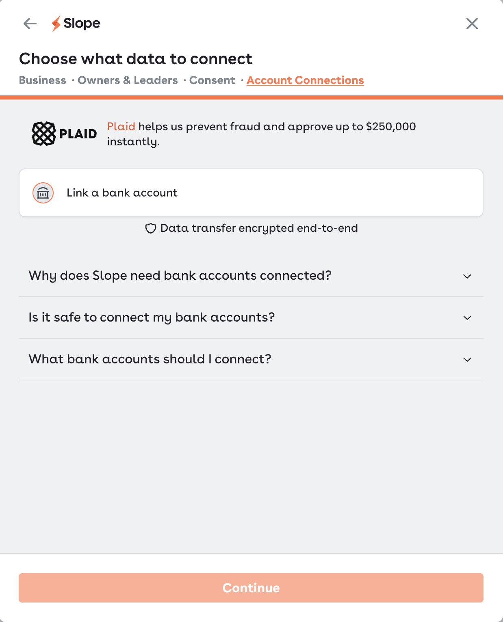Click chevron beside the safety question

coord(467,318)
